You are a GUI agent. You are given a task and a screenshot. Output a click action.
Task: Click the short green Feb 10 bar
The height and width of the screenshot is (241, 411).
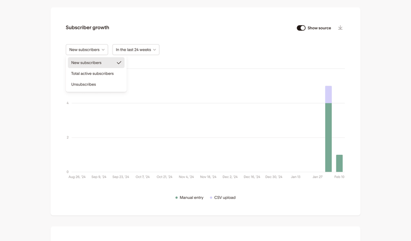340,163
